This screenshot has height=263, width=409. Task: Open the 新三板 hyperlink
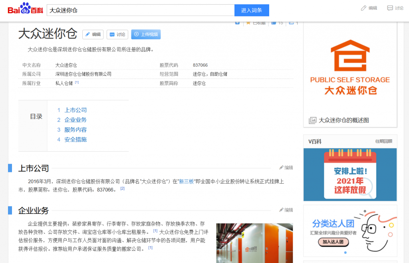(186, 182)
